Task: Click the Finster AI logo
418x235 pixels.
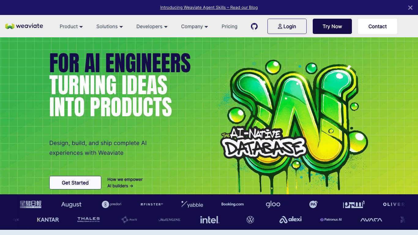Action: click(x=152, y=204)
